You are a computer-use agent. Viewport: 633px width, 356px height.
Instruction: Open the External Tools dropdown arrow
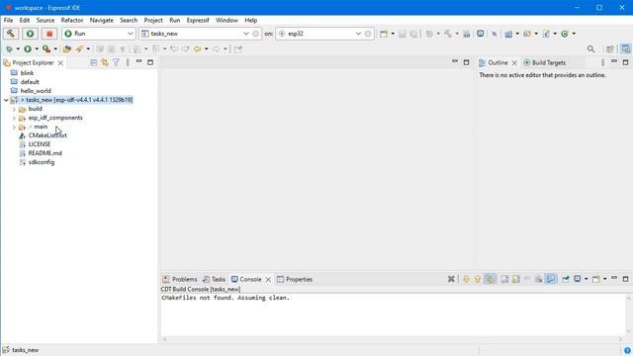pyautogui.click(x=55, y=49)
